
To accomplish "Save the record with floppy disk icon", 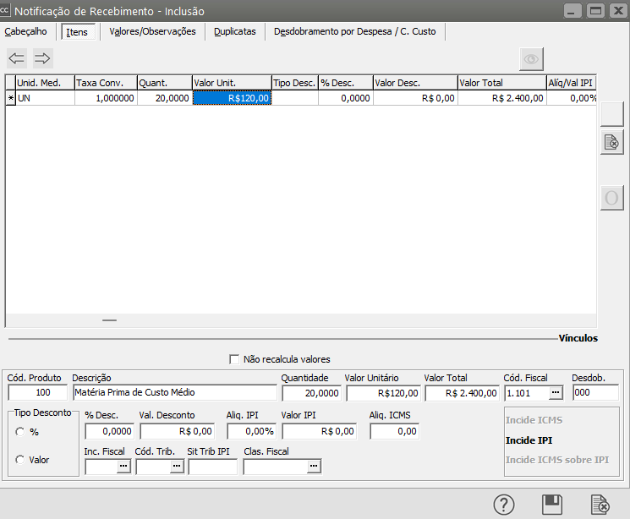I will pyautogui.click(x=552, y=505).
